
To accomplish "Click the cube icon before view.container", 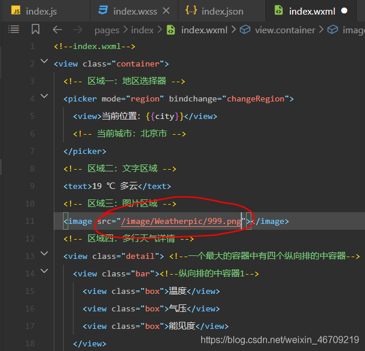I will pyautogui.click(x=245, y=30).
